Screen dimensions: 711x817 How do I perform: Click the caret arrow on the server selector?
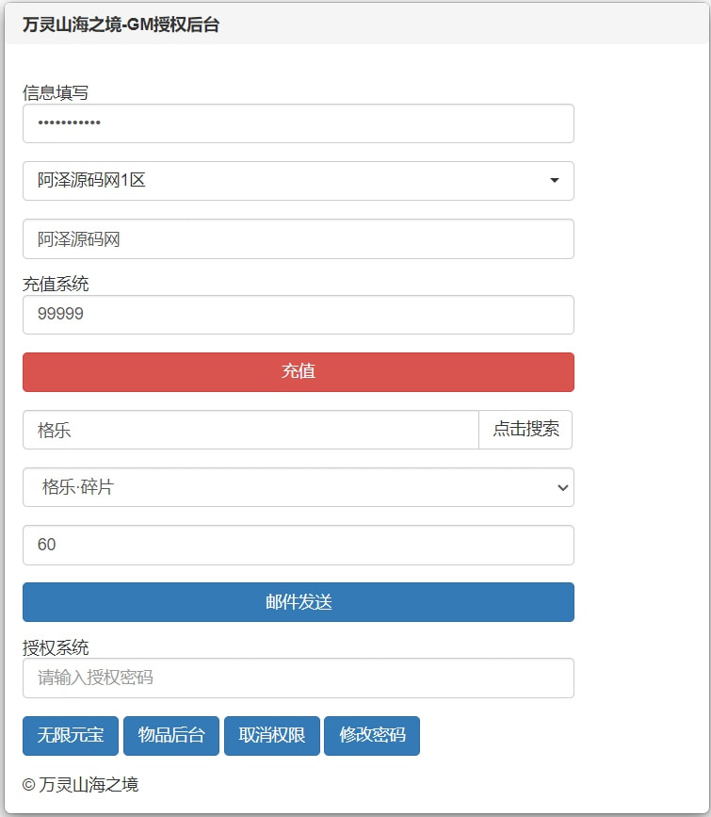(x=555, y=181)
